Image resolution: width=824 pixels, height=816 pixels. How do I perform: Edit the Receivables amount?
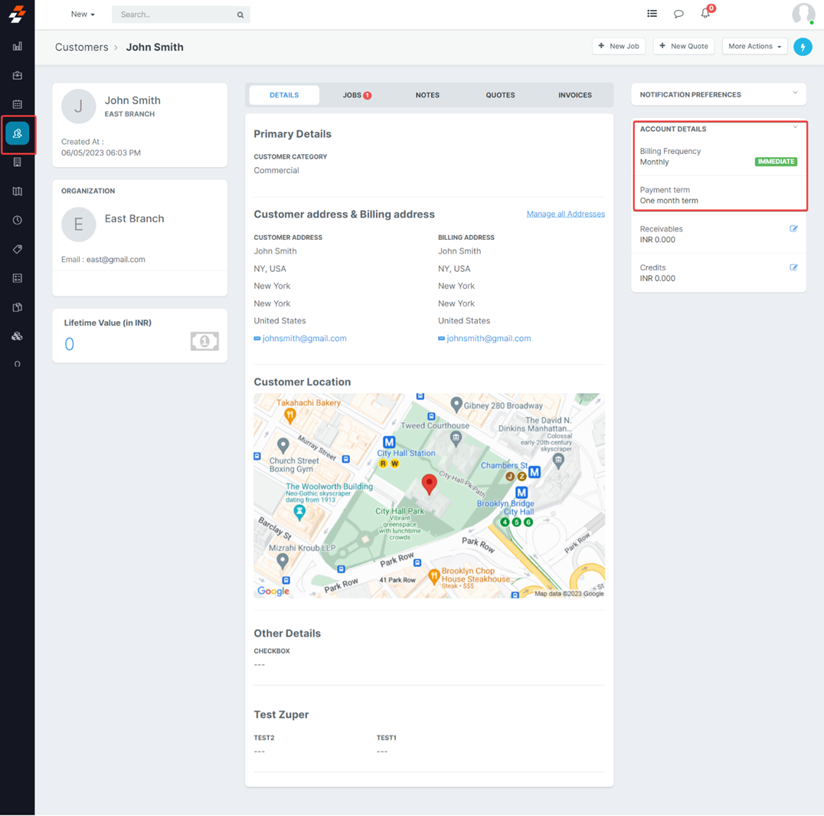(793, 229)
